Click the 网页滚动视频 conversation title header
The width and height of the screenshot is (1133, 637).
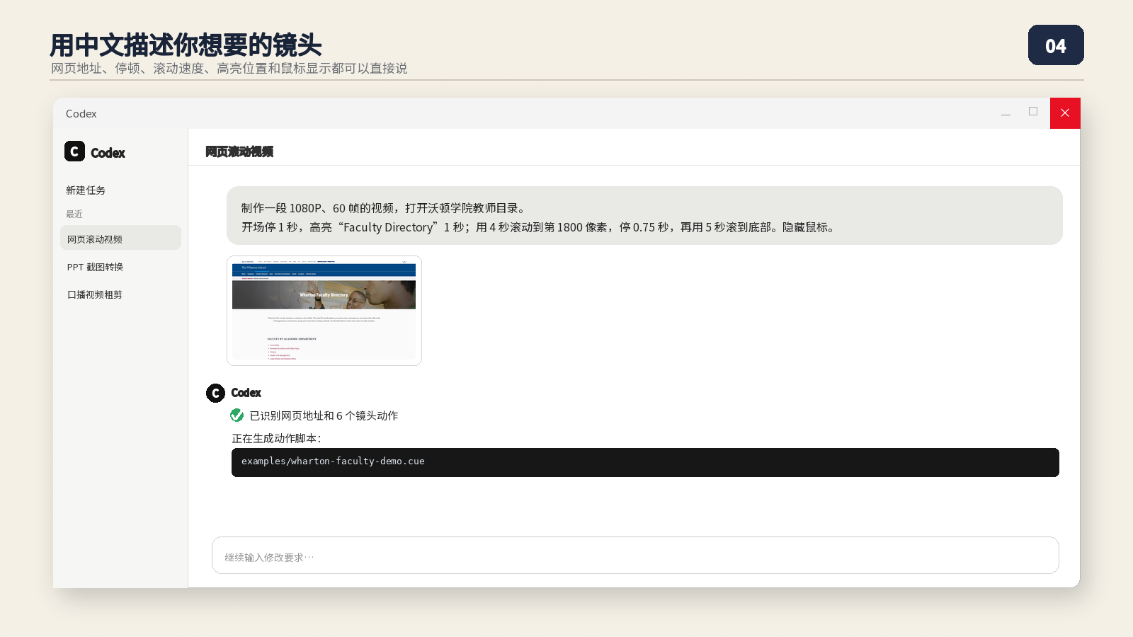click(239, 151)
